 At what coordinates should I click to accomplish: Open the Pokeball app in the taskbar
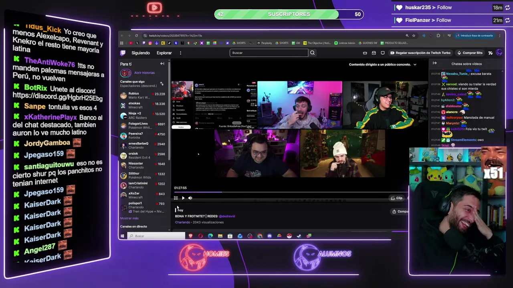pyautogui.click(x=289, y=236)
